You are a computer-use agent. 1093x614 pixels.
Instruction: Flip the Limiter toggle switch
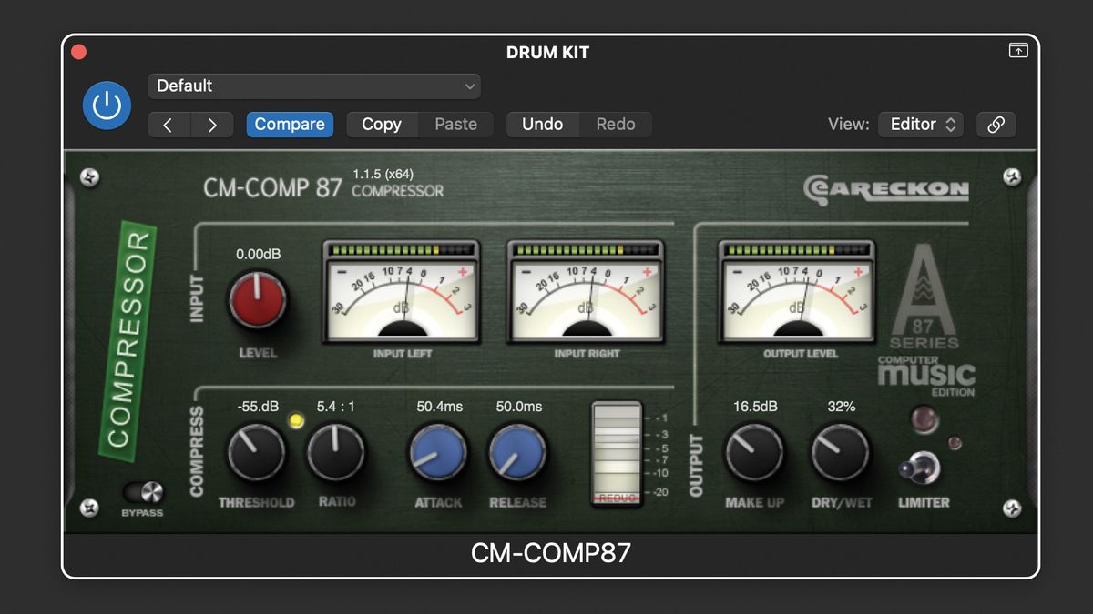coord(920,468)
